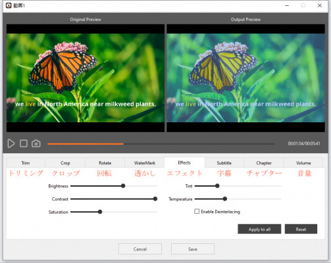This screenshot has width=331, height=263.
Task: Save the video edits
Action: 193,249
